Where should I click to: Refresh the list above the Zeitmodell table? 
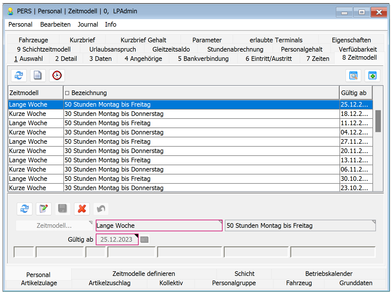(x=19, y=76)
